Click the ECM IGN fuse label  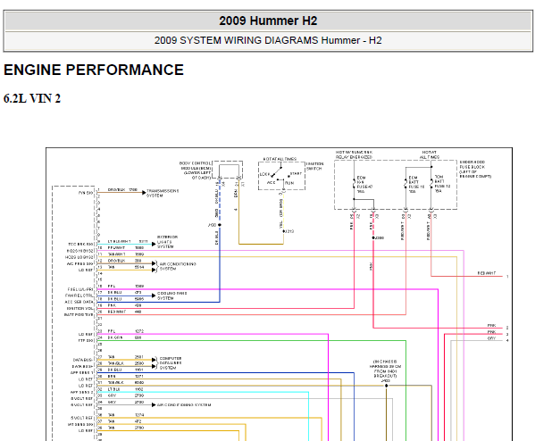pos(364,185)
